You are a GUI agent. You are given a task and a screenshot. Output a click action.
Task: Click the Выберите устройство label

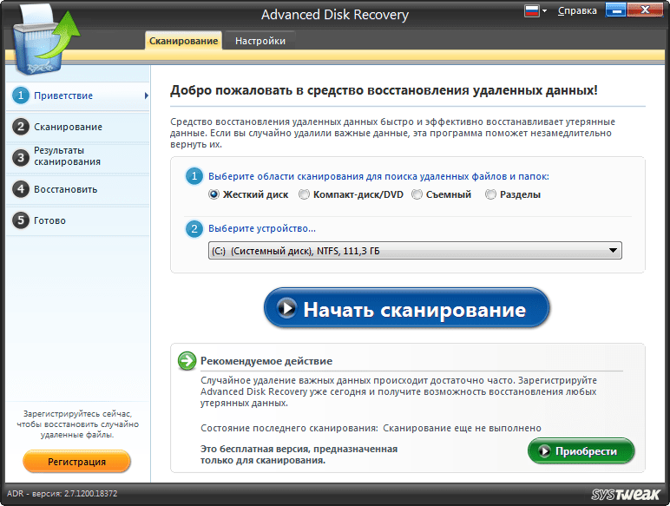[x=262, y=228]
